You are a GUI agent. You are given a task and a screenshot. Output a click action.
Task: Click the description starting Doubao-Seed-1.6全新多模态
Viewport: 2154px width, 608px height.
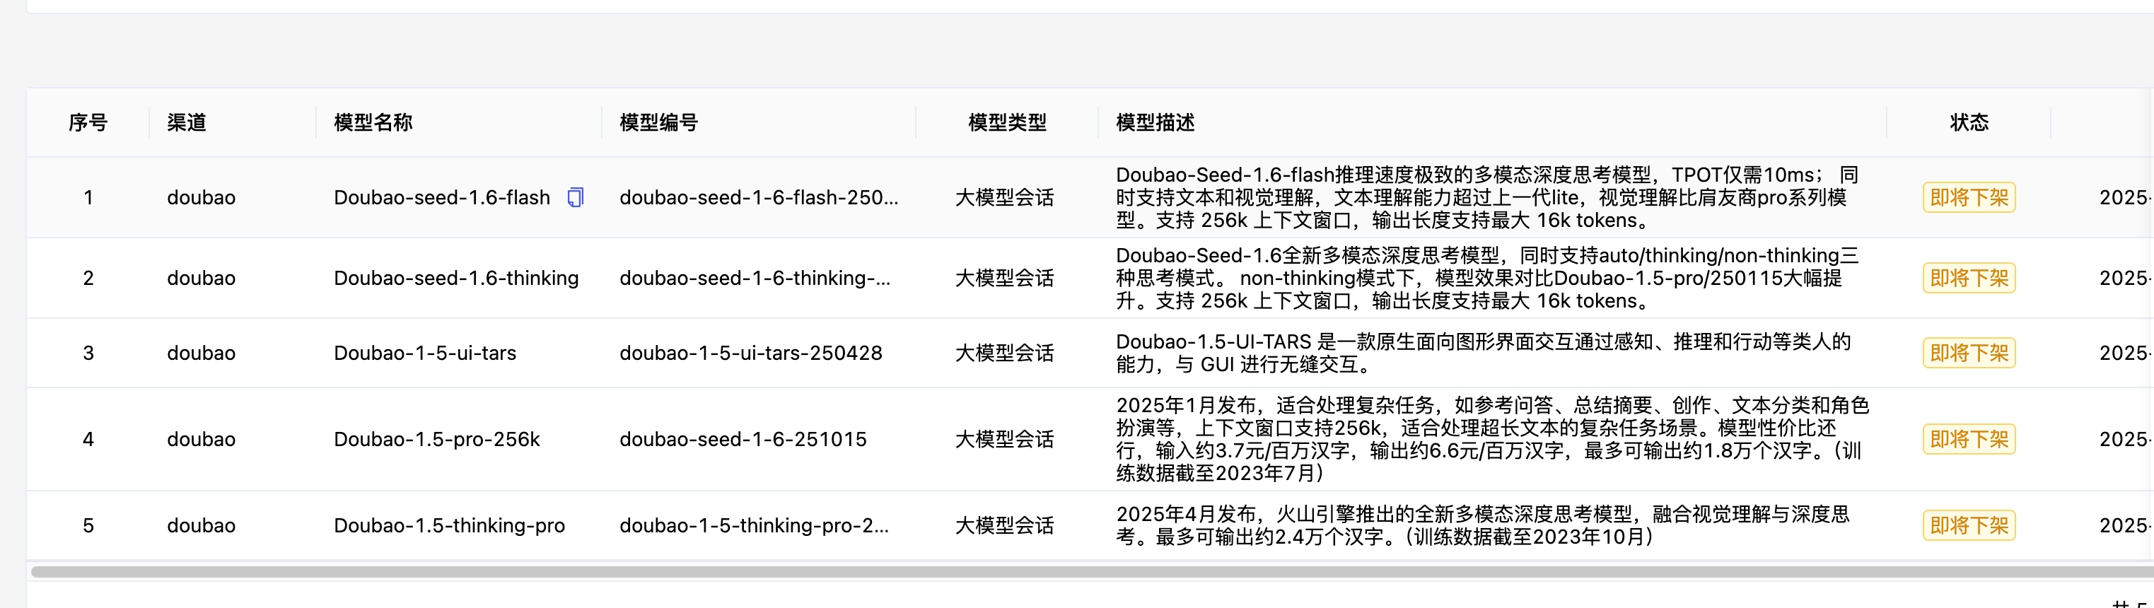[1488, 278]
